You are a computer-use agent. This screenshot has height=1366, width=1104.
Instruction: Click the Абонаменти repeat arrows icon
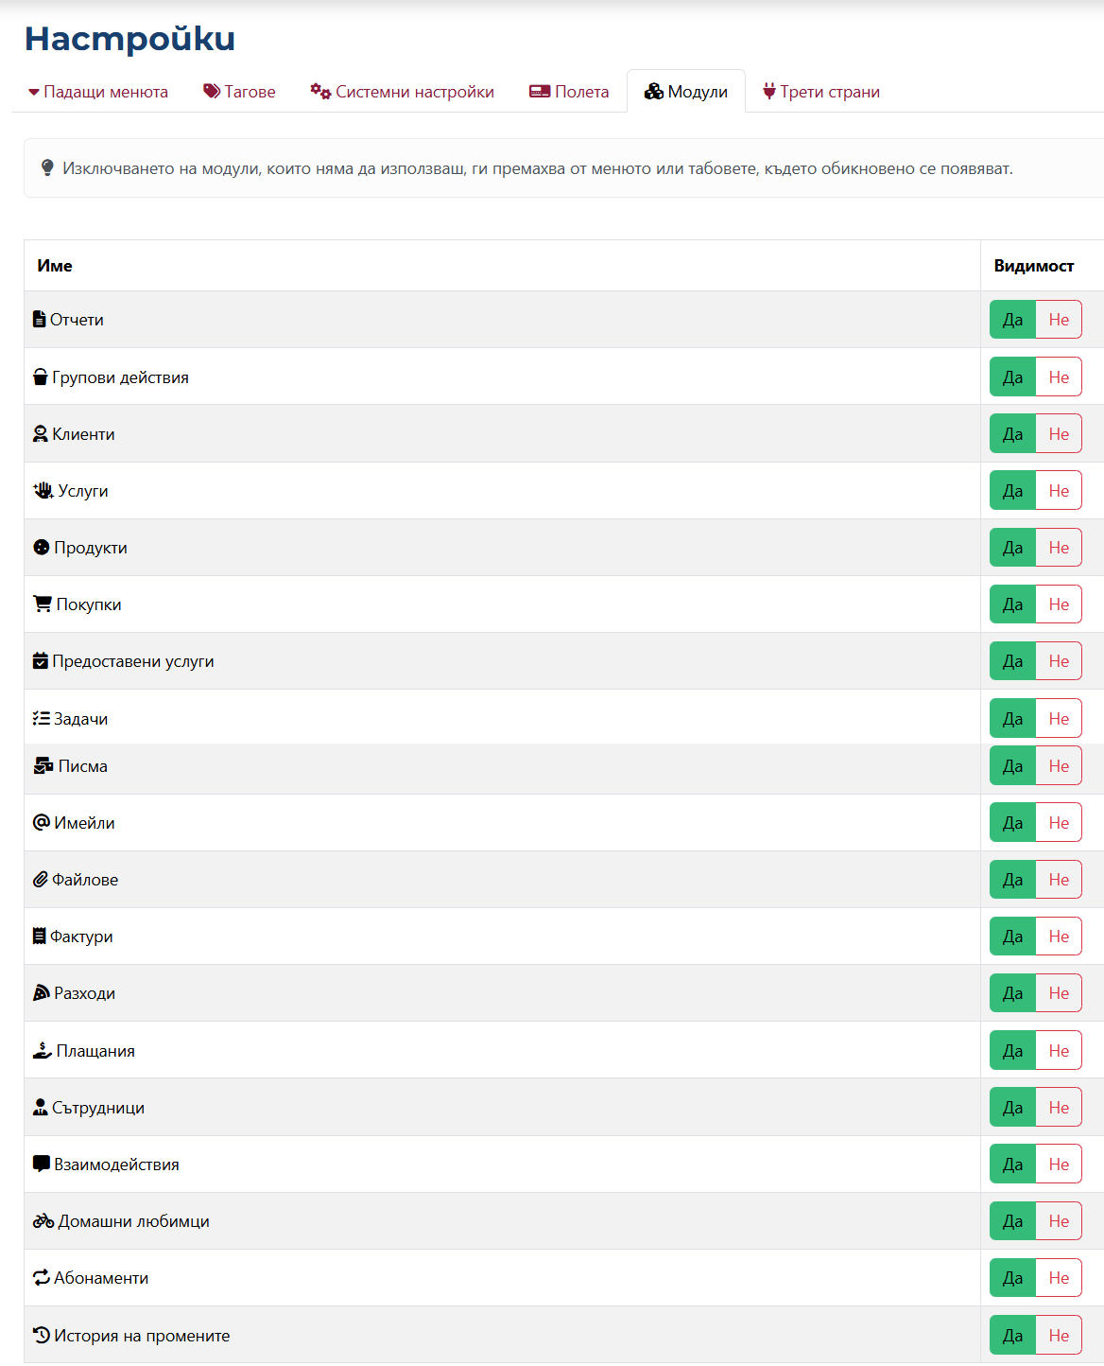pyautogui.click(x=42, y=1278)
